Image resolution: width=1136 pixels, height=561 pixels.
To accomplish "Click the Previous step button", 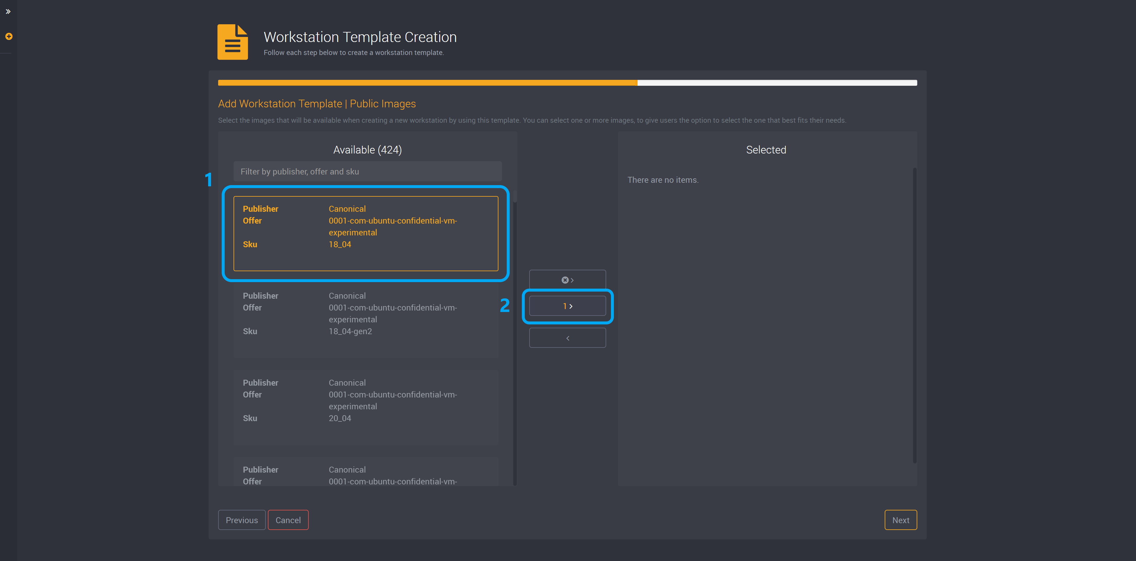I will (x=241, y=520).
